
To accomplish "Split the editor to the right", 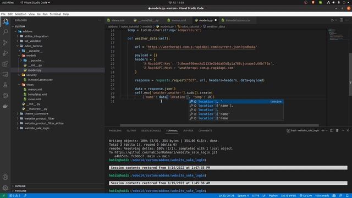I will point(342,20).
